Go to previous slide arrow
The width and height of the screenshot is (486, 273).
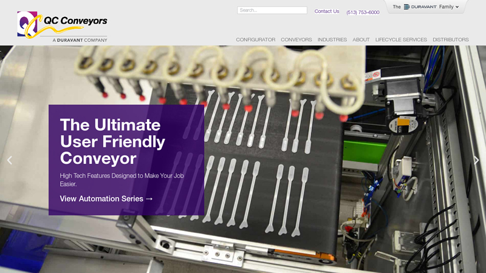10,160
